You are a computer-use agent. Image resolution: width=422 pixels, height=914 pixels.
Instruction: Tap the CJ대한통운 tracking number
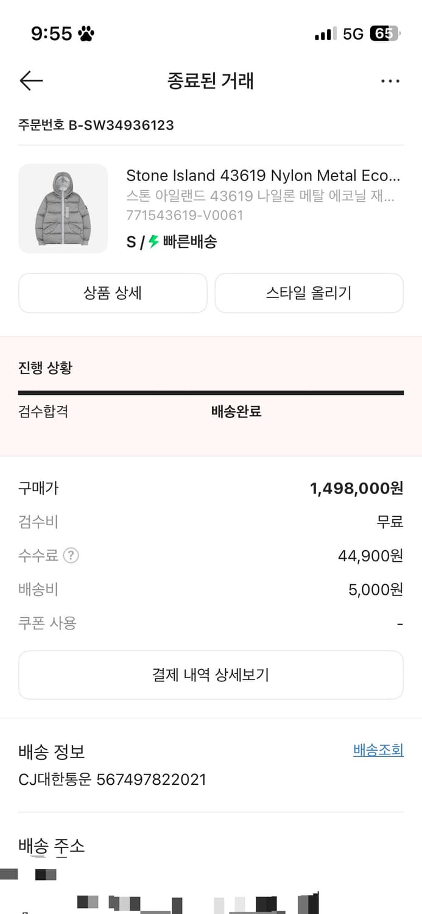pos(111,779)
